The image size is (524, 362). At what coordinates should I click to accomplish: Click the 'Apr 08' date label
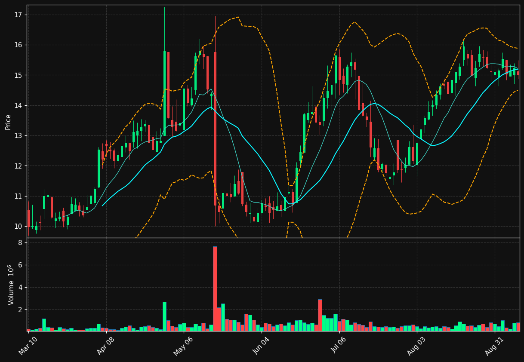(106, 346)
